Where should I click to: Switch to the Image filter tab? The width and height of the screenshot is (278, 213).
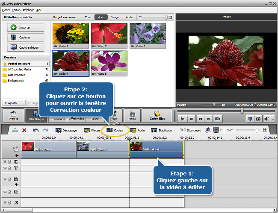coord(115,18)
